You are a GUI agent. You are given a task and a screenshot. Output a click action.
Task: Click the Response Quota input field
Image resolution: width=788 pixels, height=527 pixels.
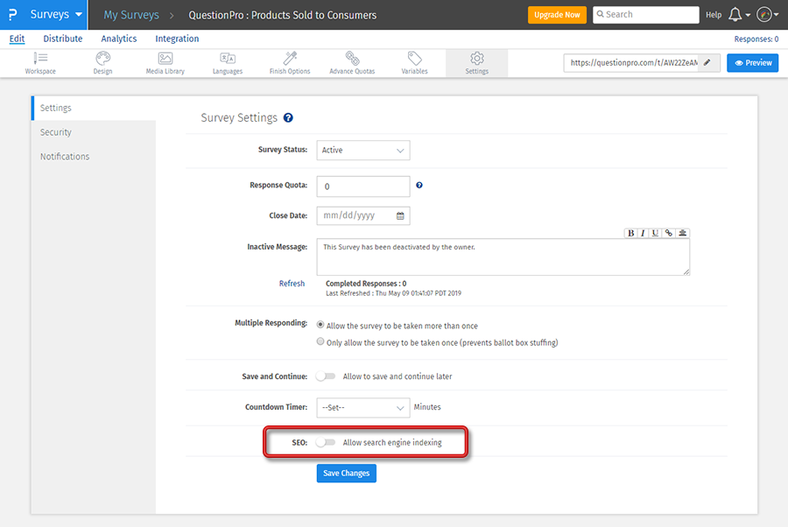pos(362,186)
